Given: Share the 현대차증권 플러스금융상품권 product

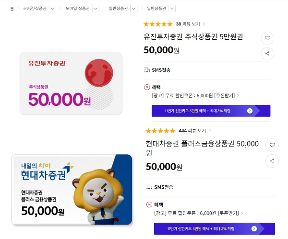Looking at the screenshot, I should coord(272,160).
